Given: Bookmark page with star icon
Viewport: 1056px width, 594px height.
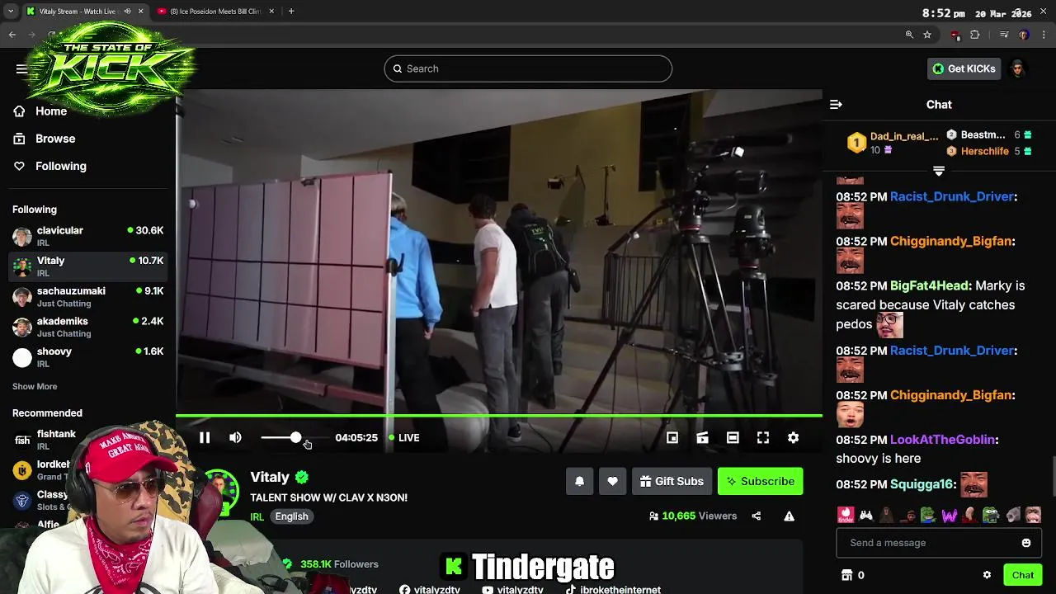Looking at the screenshot, I should 927,35.
